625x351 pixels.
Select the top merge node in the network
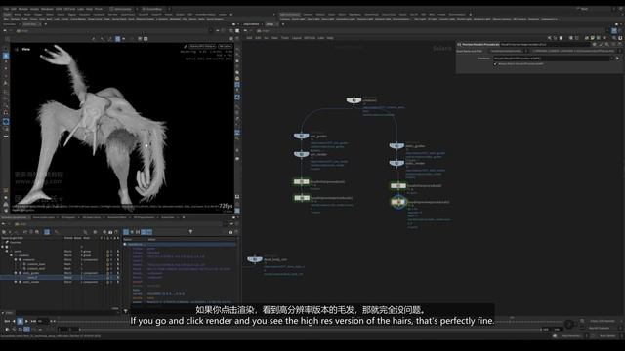pyautogui.click(x=354, y=99)
